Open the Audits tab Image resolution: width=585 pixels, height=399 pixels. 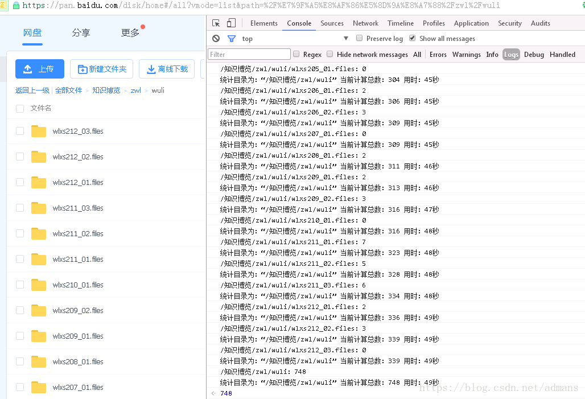tap(540, 23)
